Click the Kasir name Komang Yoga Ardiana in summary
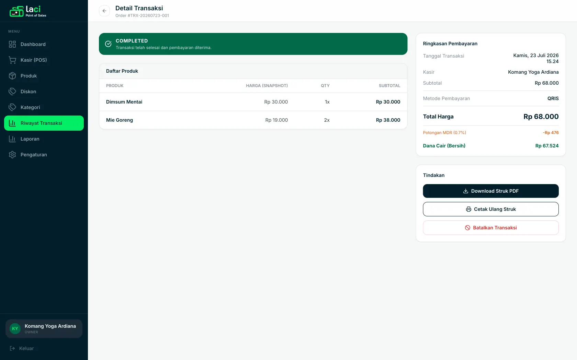 533,72
